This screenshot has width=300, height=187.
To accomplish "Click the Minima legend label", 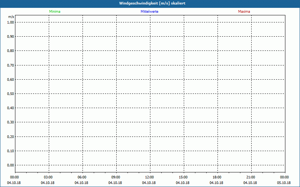I will (55, 12).
